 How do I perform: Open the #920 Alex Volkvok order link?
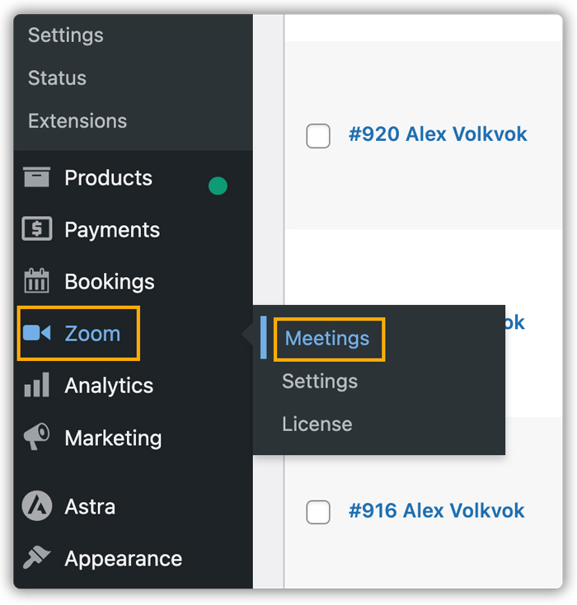pos(438,134)
